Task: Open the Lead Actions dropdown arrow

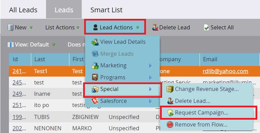Action: [137, 28]
